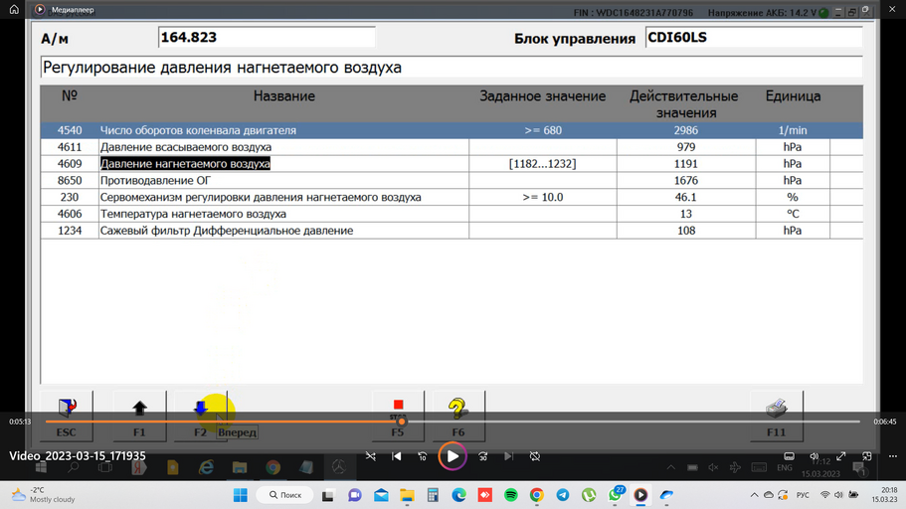Click the vehicle model field 164.823
Image resolution: width=906 pixels, height=509 pixels.
pyautogui.click(x=267, y=38)
